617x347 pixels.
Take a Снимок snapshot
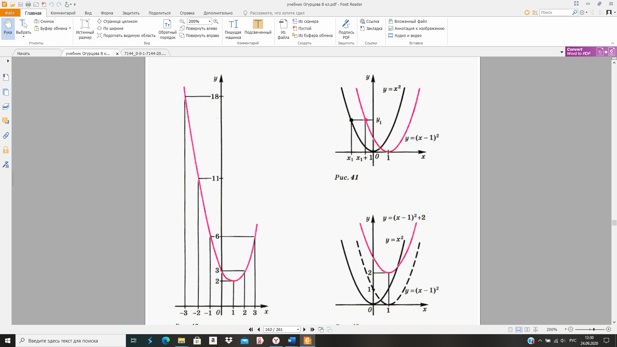point(44,21)
